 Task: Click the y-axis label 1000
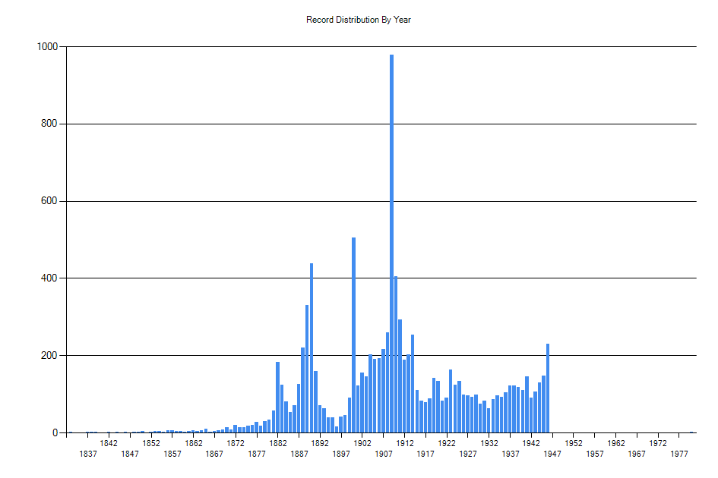(x=48, y=46)
